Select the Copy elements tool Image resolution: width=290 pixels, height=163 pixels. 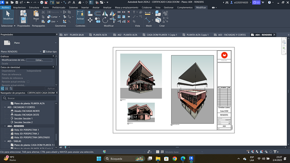click(x=98, y=20)
